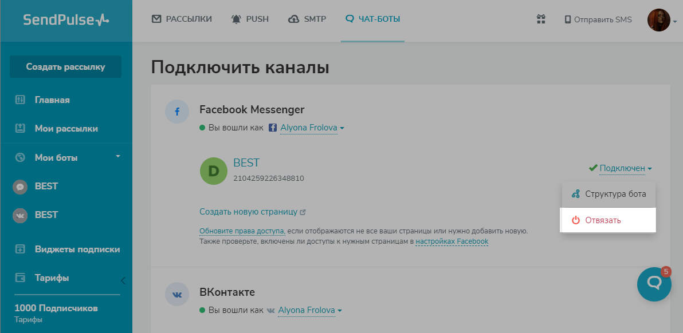
Task: Switch to the ЧАТ-БОТЫ tab
Action: pyautogui.click(x=372, y=19)
